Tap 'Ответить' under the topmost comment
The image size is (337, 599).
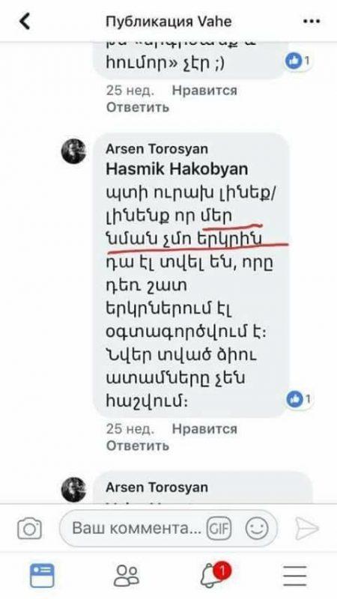tap(138, 107)
